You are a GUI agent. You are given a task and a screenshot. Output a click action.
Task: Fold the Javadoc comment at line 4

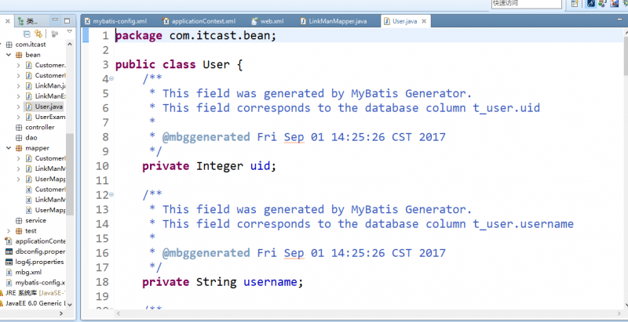(x=111, y=78)
